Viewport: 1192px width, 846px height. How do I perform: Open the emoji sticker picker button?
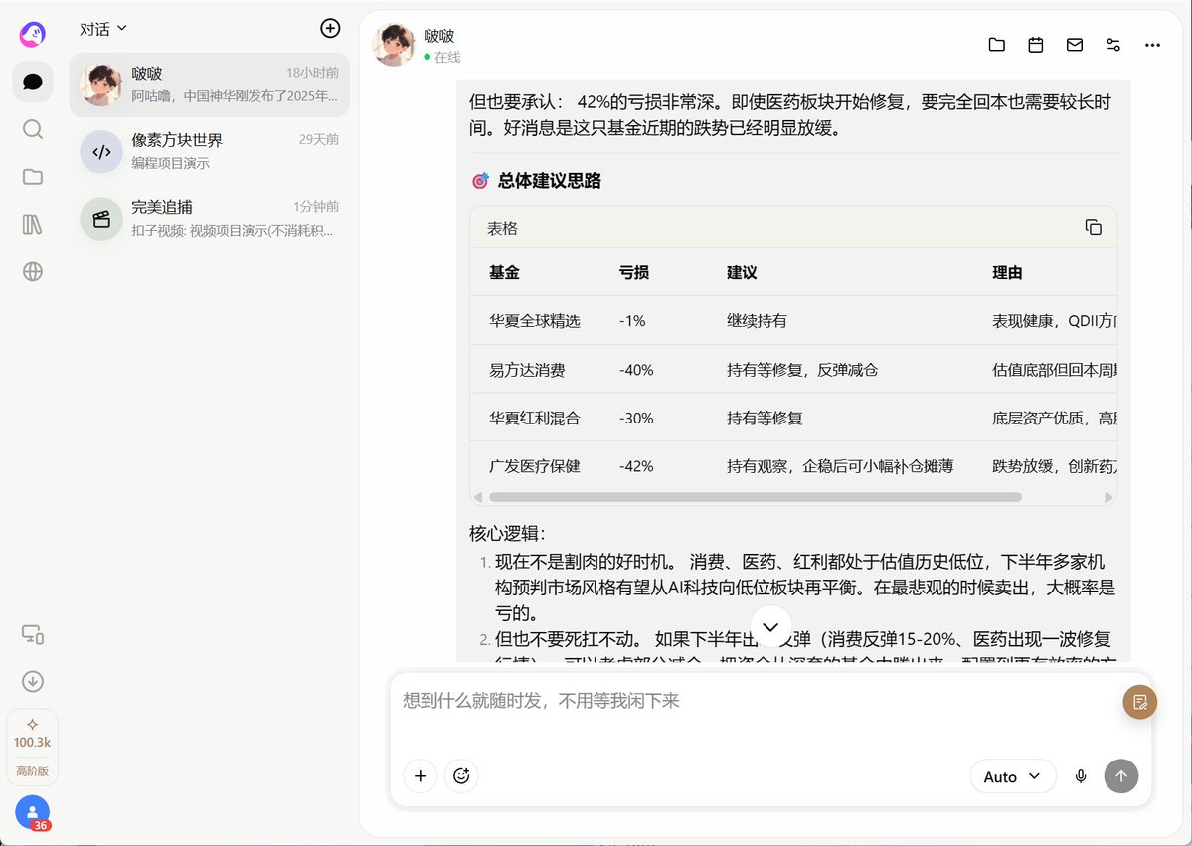coord(461,776)
